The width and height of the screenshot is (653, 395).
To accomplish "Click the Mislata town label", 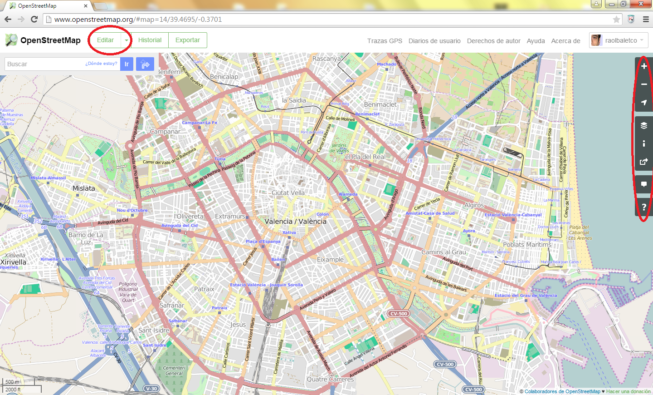I will coord(84,188).
